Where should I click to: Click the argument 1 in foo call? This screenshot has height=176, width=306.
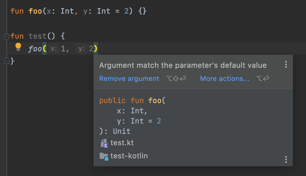point(63,49)
